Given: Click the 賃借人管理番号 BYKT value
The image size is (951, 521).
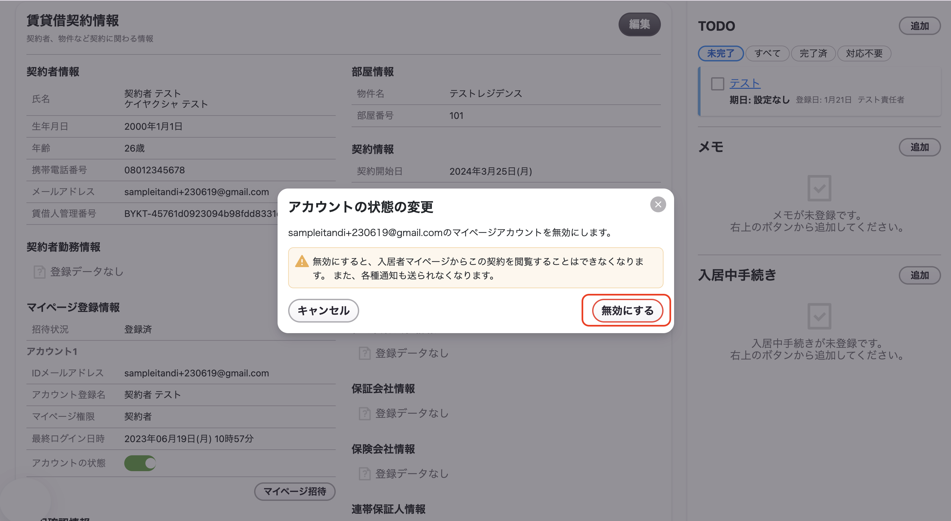Looking at the screenshot, I should coord(201,214).
